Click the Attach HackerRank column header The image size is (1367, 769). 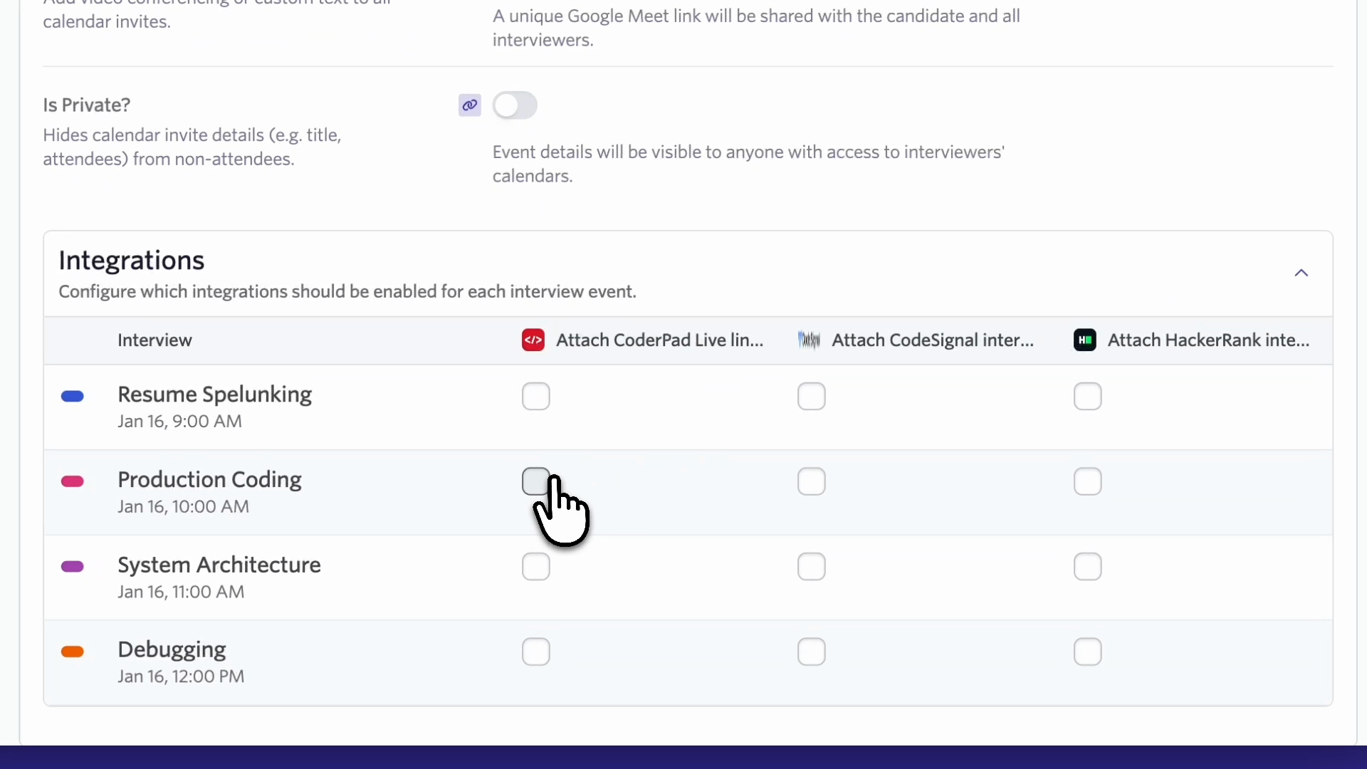pos(1208,340)
